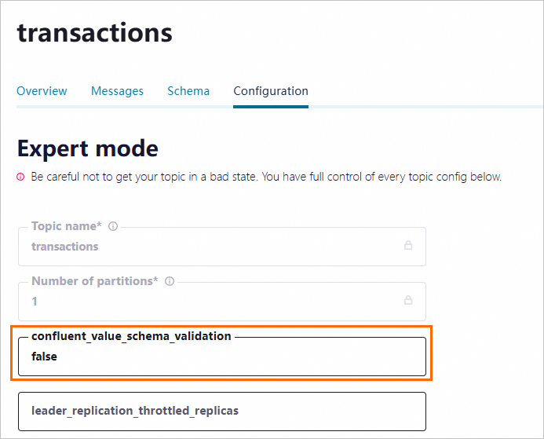Click the 'Number of partitions*' label

click(94, 281)
